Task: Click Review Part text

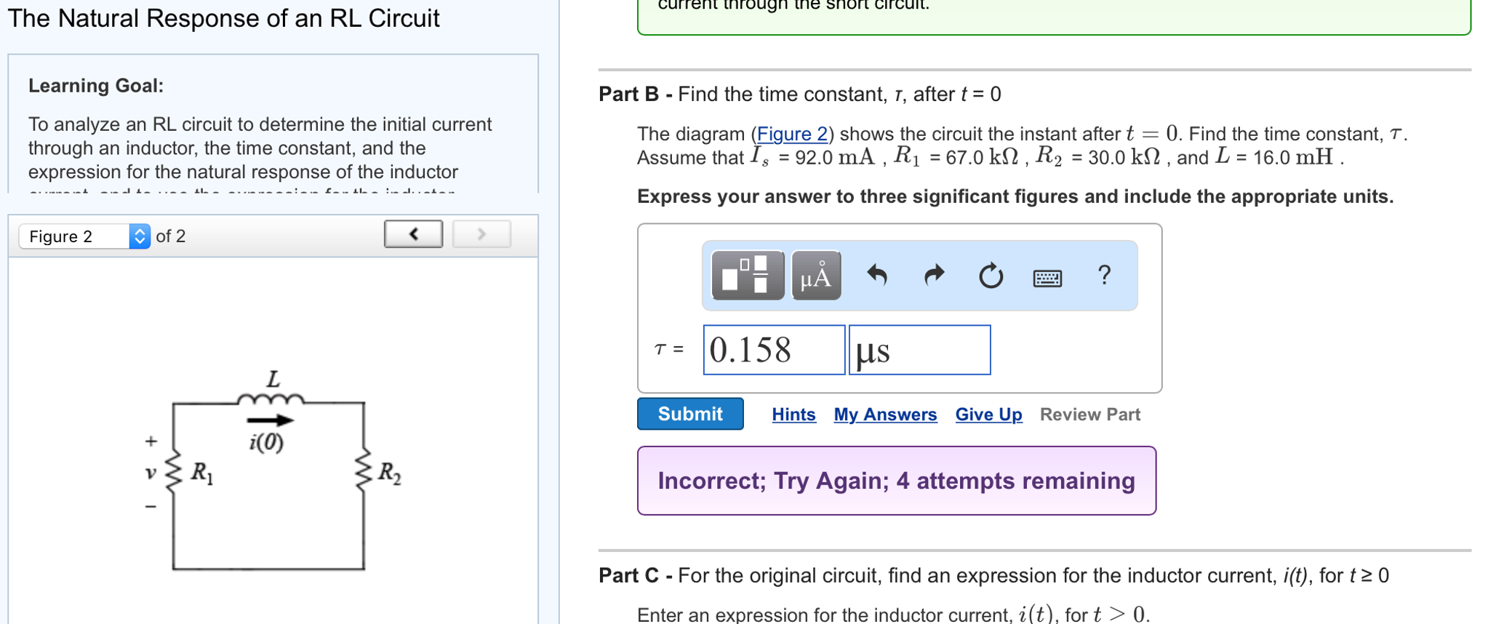Action: (x=1089, y=415)
